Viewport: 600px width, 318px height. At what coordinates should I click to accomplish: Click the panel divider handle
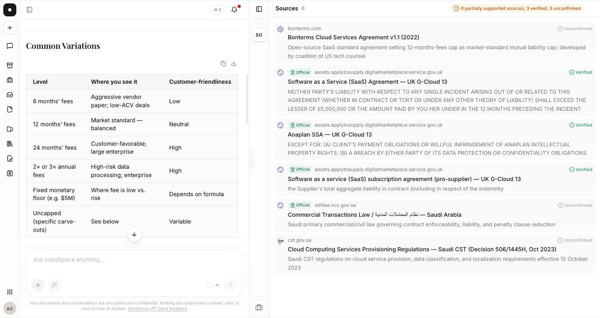[x=251, y=159]
